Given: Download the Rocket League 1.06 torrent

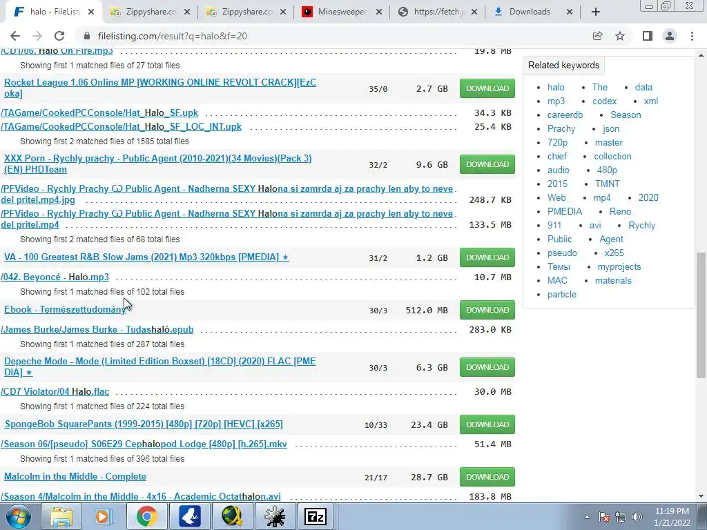Looking at the screenshot, I should pyautogui.click(x=487, y=88).
